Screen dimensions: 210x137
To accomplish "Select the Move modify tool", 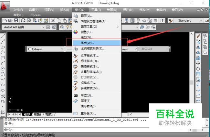I will coord(198,63).
